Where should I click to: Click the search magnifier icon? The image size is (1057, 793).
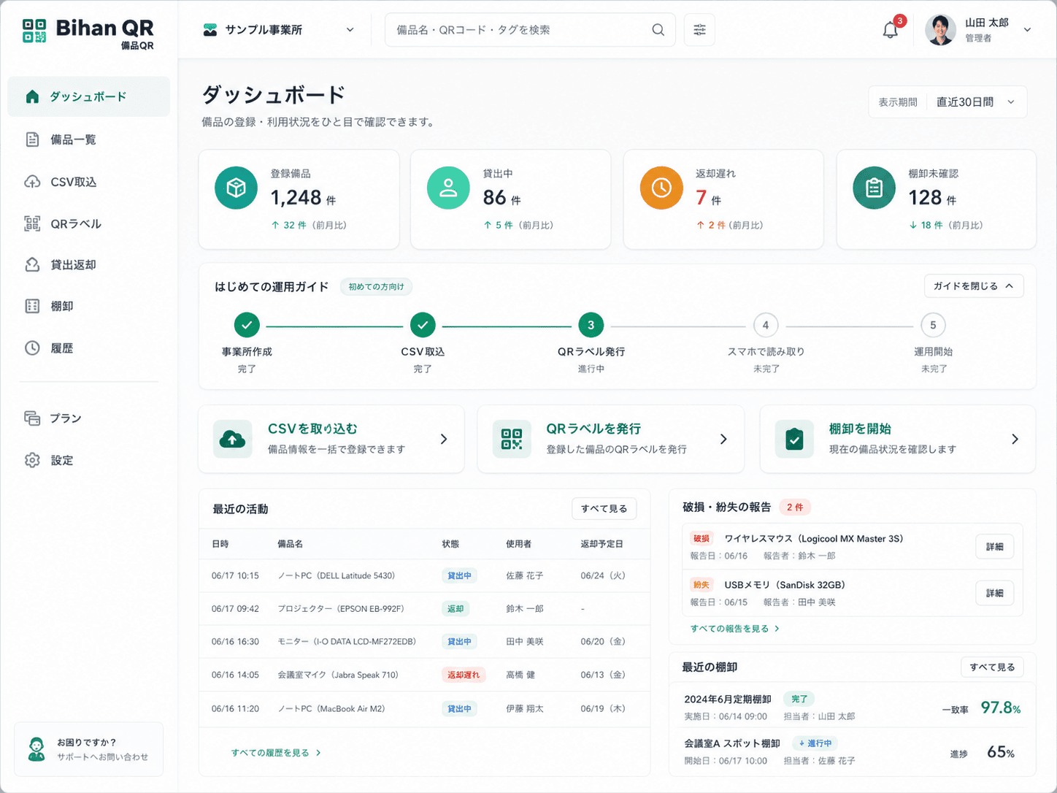pyautogui.click(x=658, y=30)
